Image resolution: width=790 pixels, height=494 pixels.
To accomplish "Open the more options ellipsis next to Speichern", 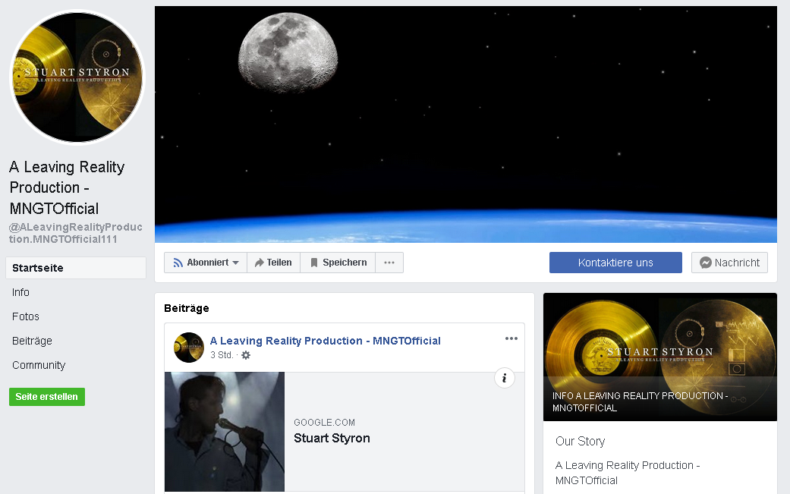I will (389, 263).
